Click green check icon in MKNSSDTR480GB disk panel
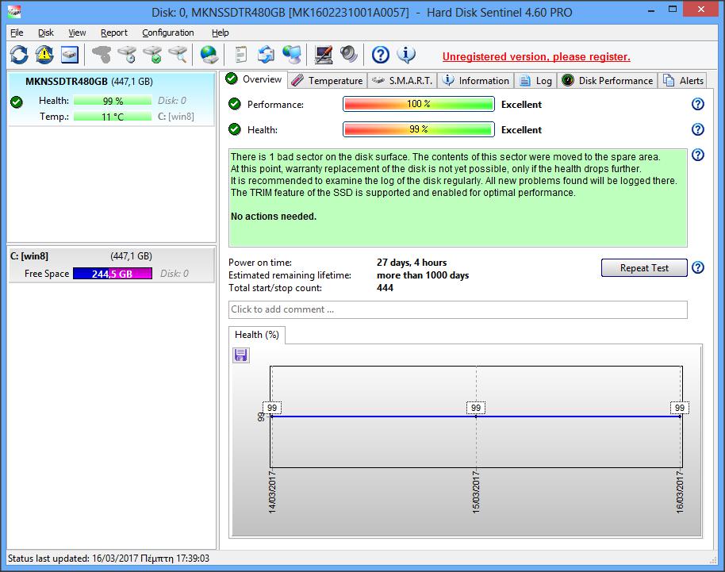This screenshot has width=725, height=572. (x=17, y=102)
